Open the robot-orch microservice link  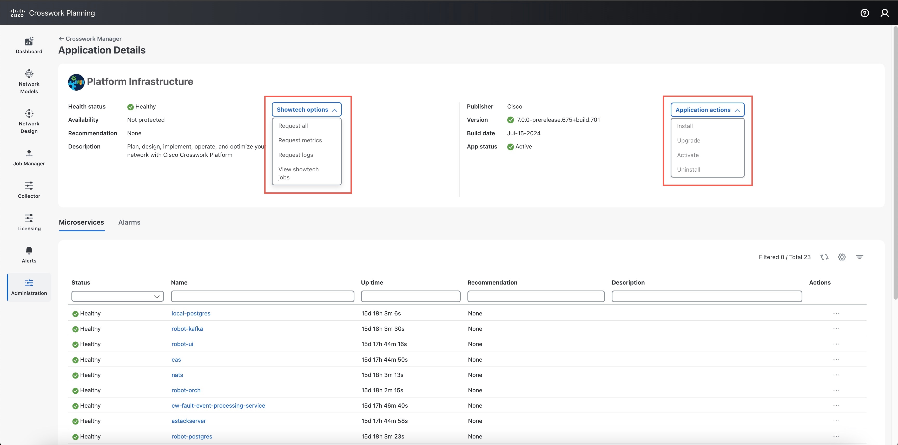(x=186, y=390)
